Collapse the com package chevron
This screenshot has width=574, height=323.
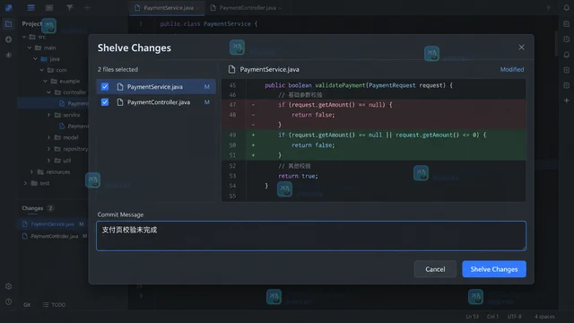click(42, 70)
